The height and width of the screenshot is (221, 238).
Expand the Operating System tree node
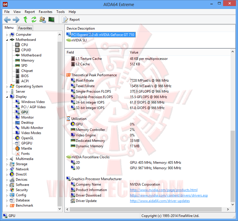coord(7,87)
